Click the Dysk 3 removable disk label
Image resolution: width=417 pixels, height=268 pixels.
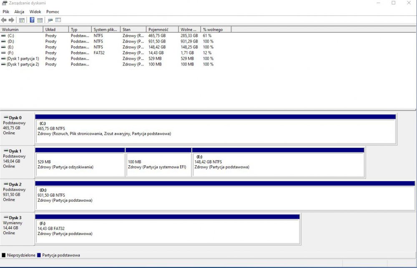click(15, 218)
